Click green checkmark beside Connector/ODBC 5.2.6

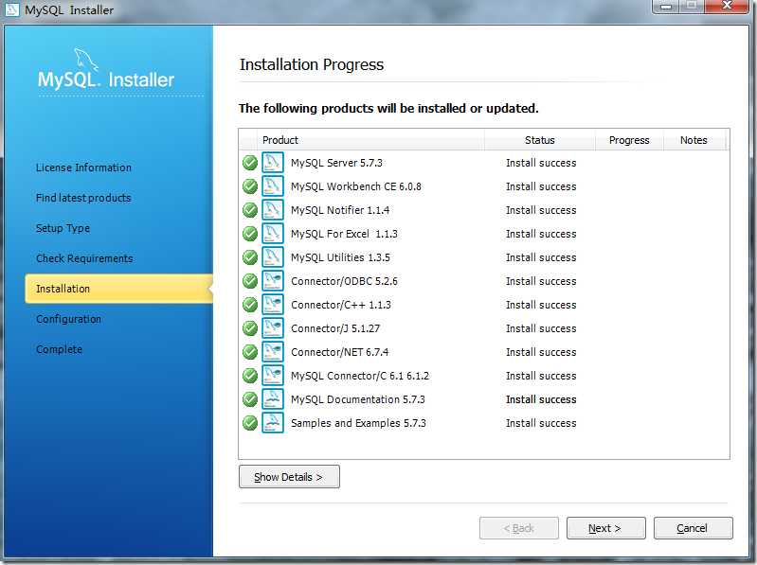point(249,281)
